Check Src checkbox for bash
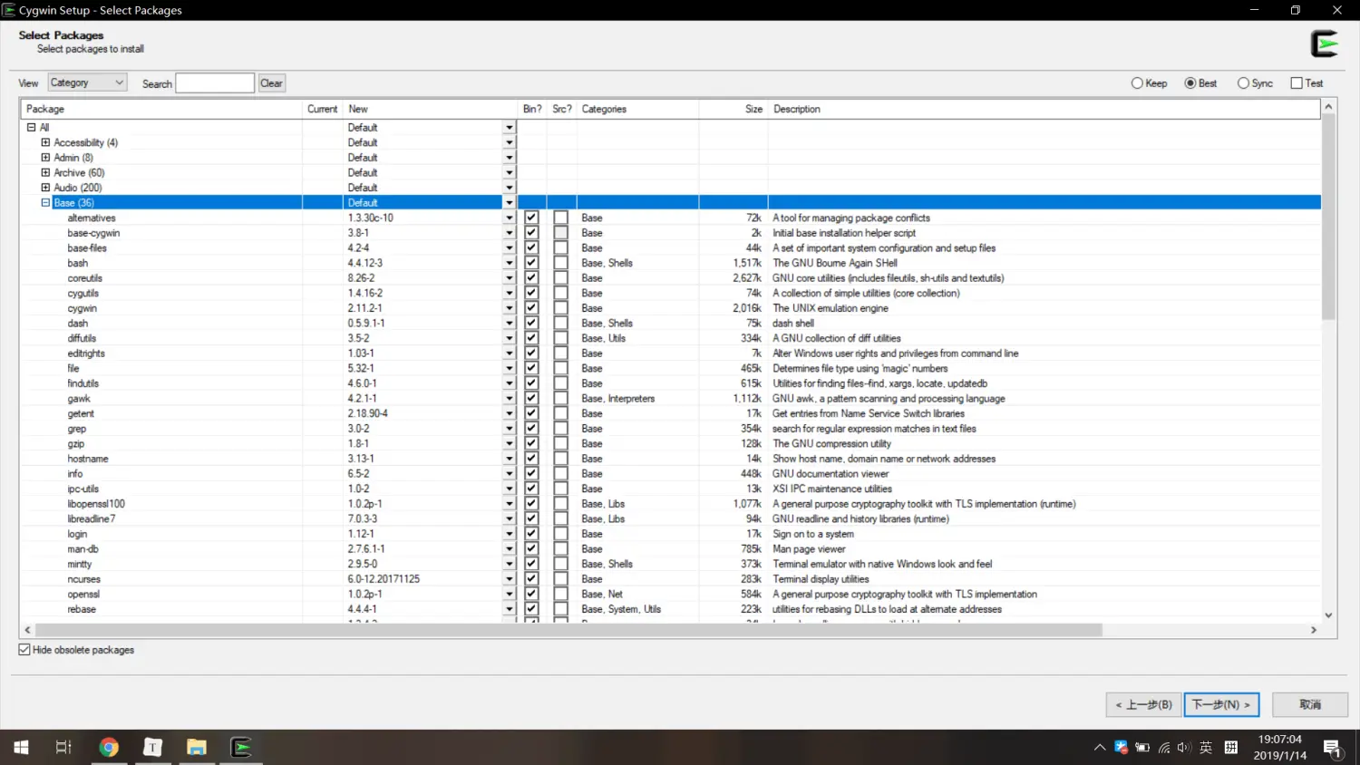 click(561, 263)
